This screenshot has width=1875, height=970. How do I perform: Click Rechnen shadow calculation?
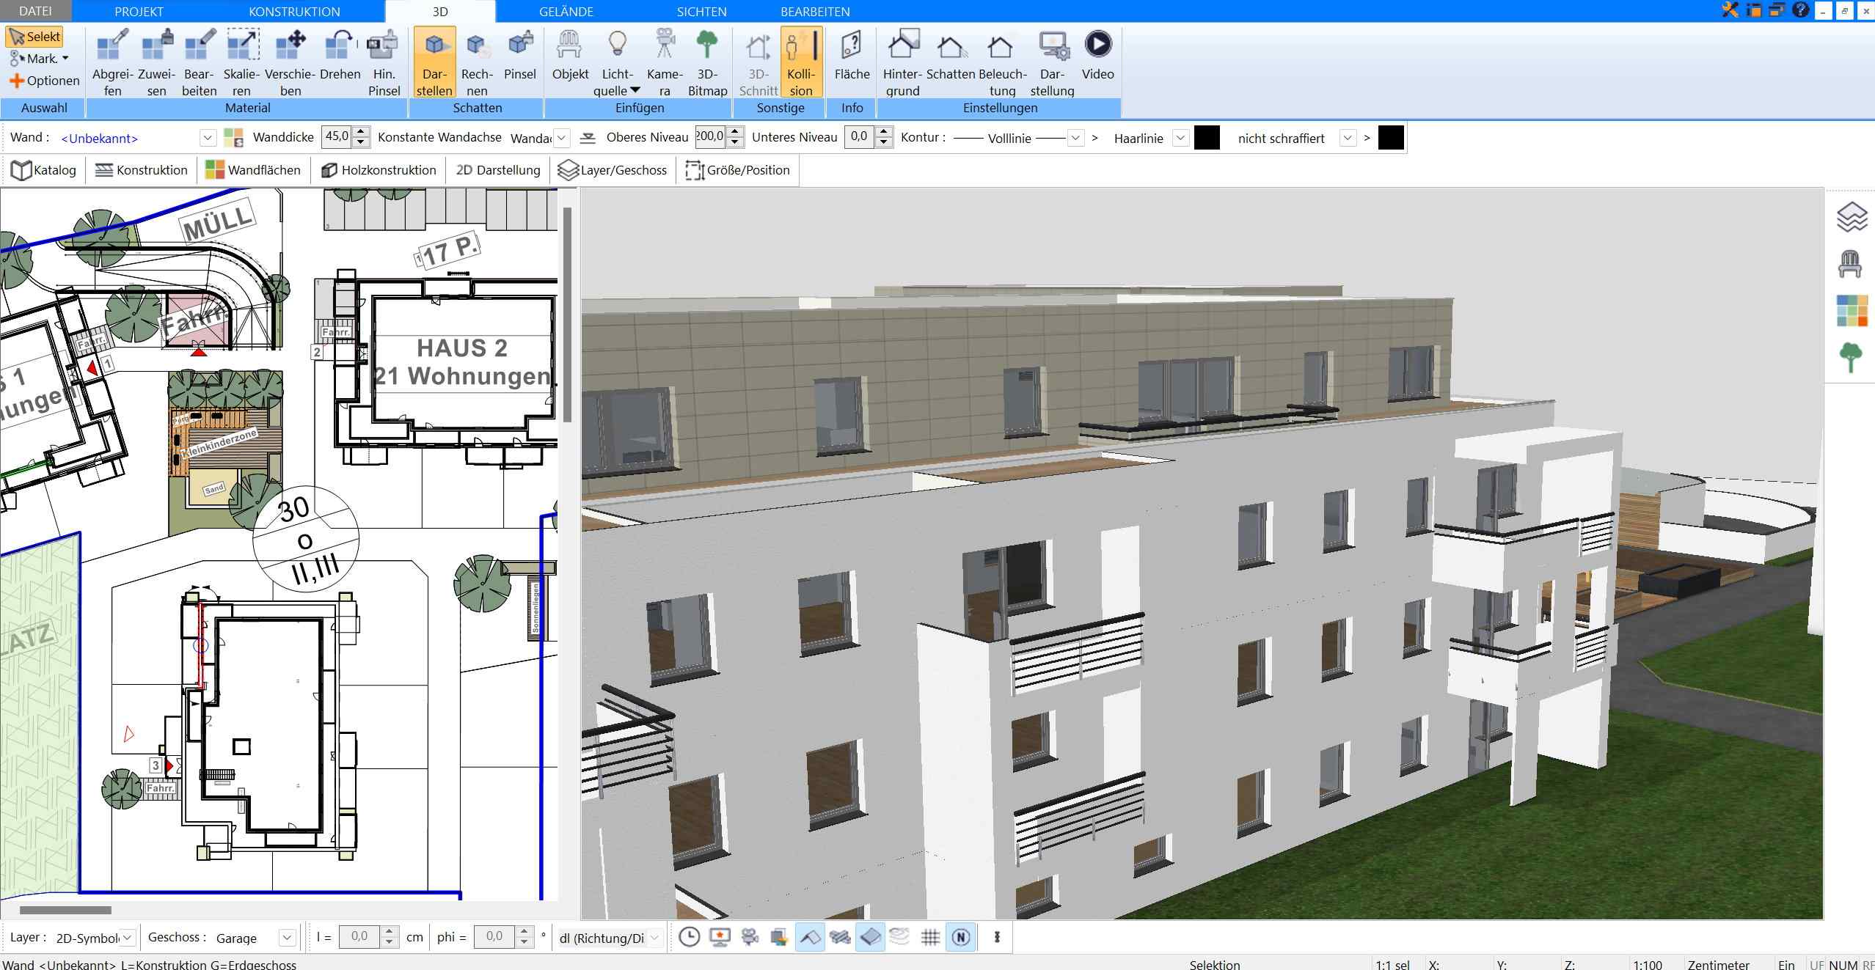(477, 63)
